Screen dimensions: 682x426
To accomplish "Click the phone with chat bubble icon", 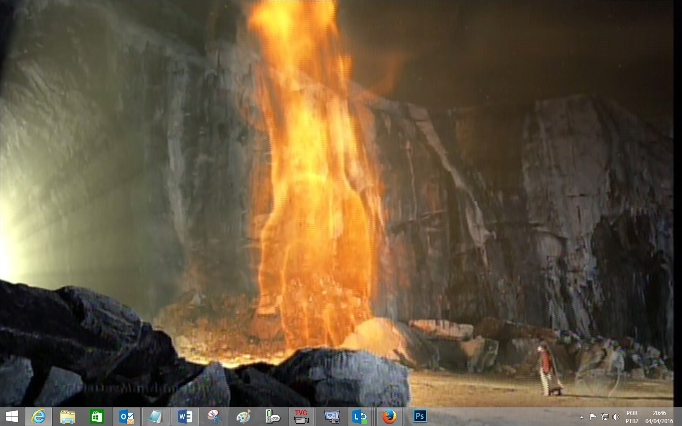I will pyautogui.click(x=273, y=417).
